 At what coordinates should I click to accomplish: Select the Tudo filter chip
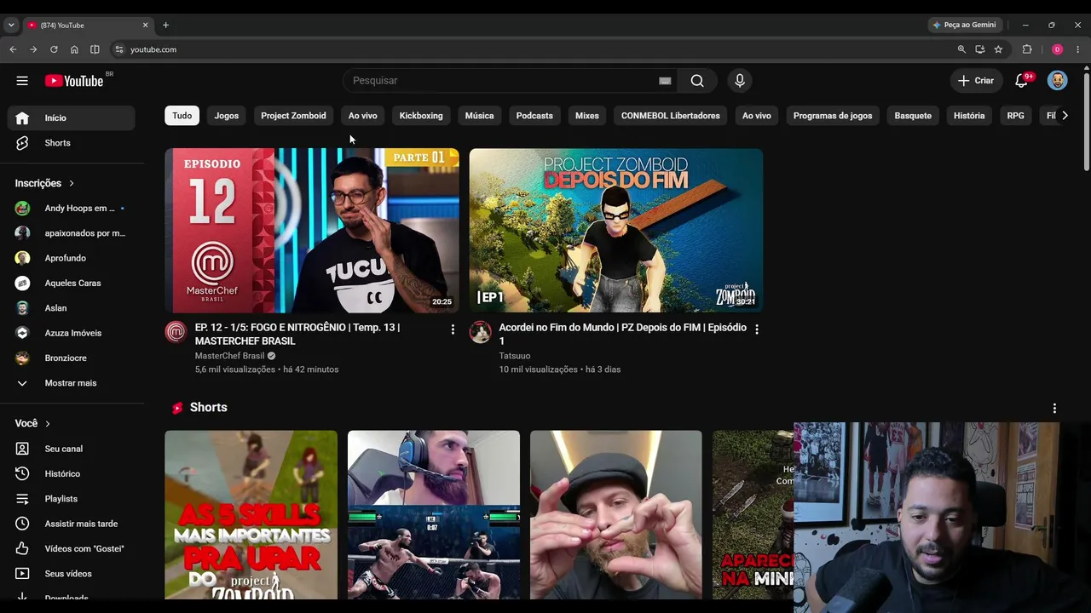[x=182, y=116]
